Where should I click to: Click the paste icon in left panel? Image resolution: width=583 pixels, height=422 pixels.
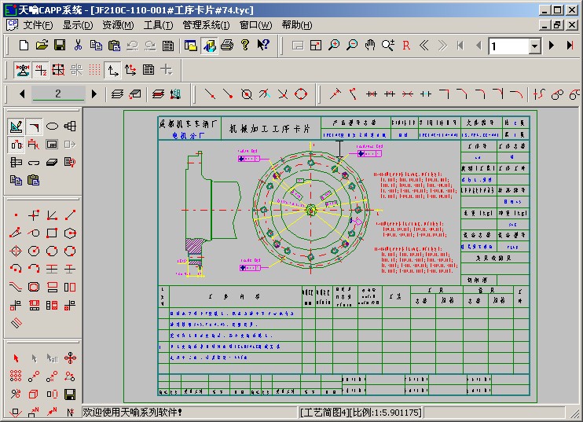pos(34,180)
